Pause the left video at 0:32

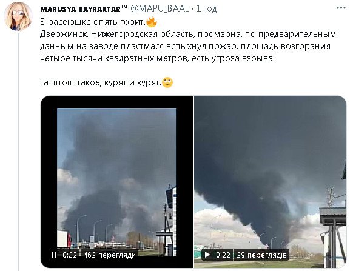54,255
